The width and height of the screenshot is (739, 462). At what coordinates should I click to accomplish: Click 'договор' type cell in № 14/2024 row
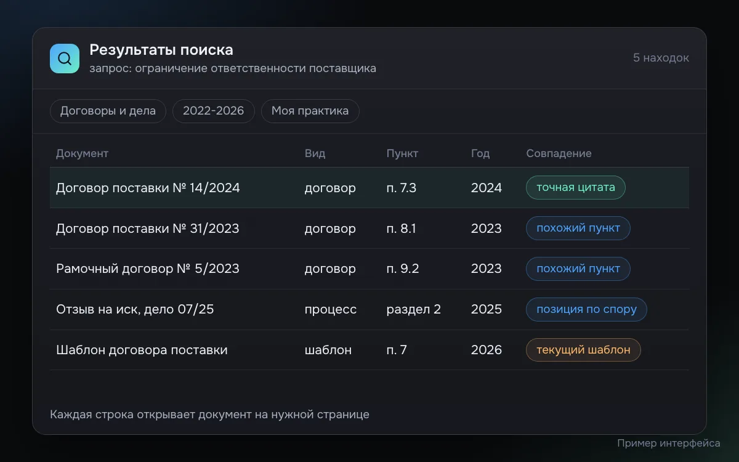pos(330,188)
